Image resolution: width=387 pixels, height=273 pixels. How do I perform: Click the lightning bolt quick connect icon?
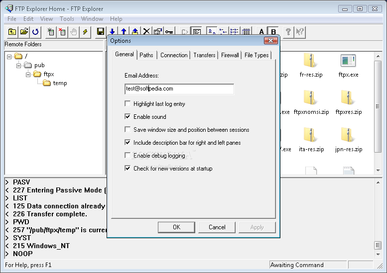85,32
